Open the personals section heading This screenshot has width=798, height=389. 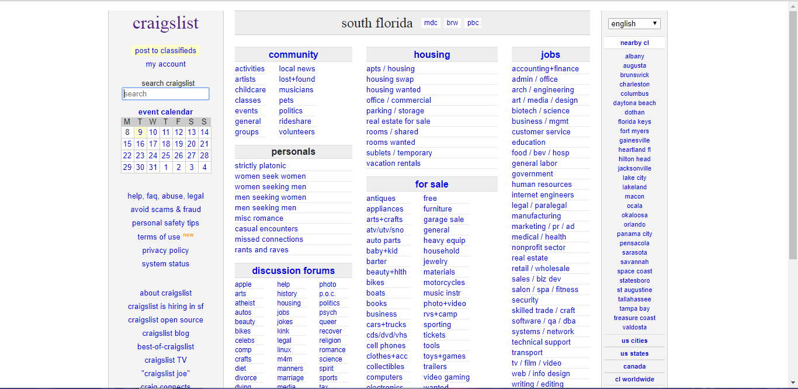(x=293, y=151)
